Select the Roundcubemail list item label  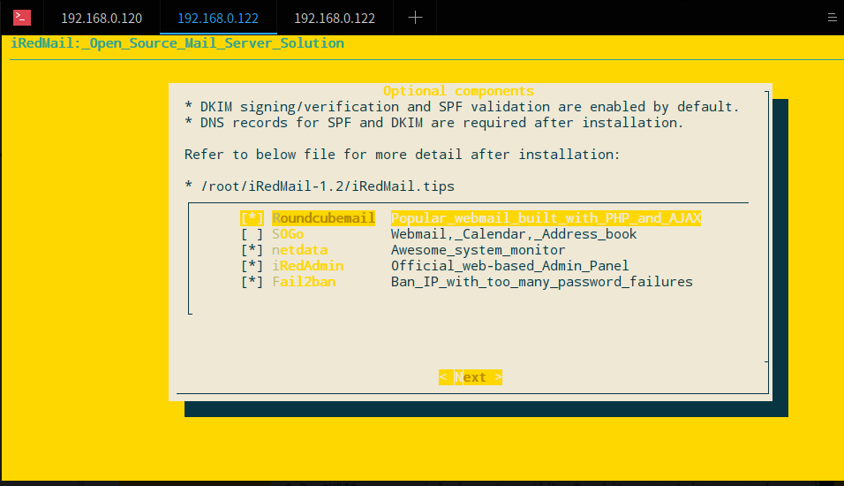(x=323, y=218)
